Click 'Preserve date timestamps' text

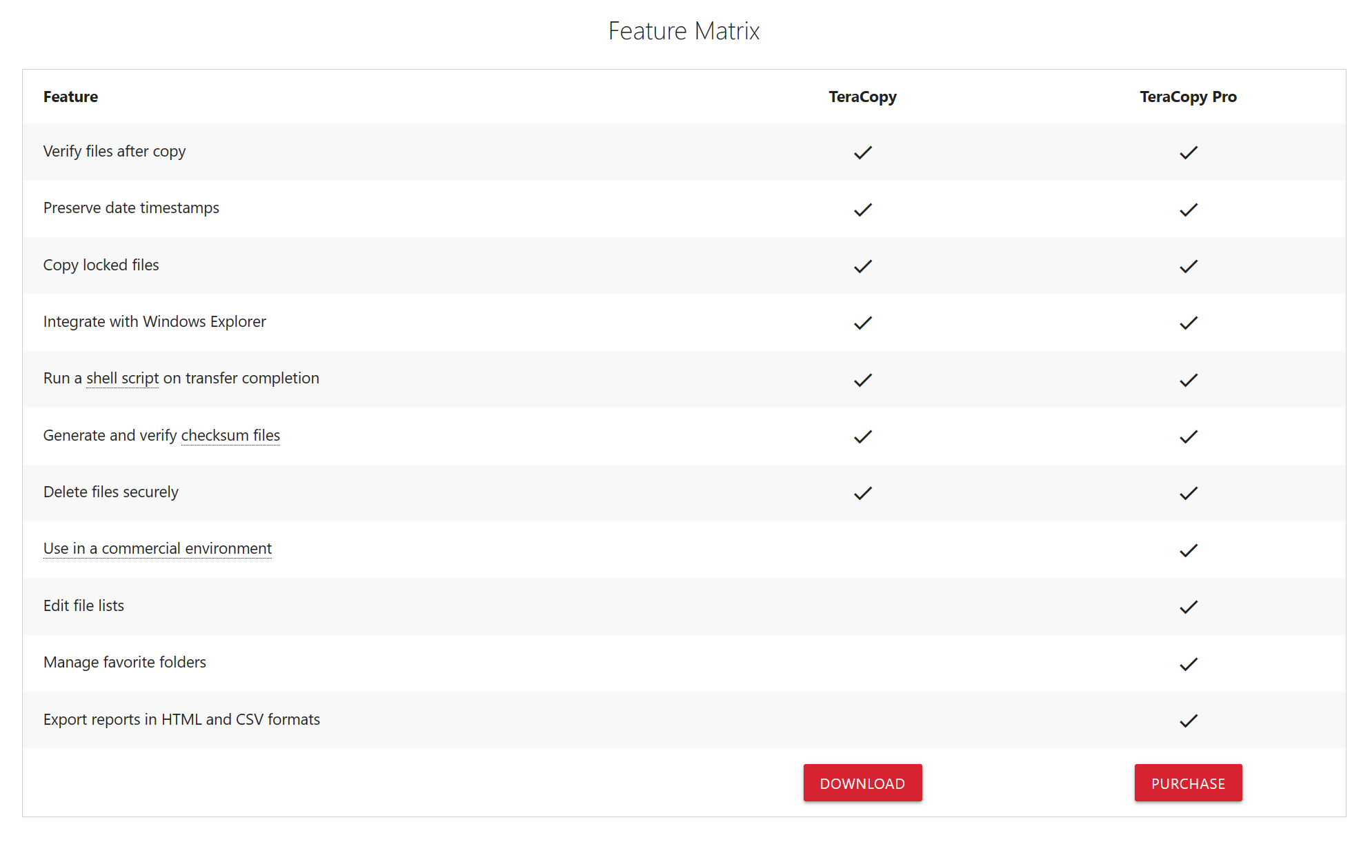[131, 208]
